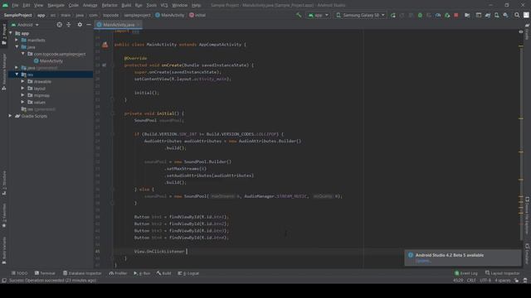The width and height of the screenshot is (531, 298).
Task: Click the red Stop button icon
Action: point(456,15)
